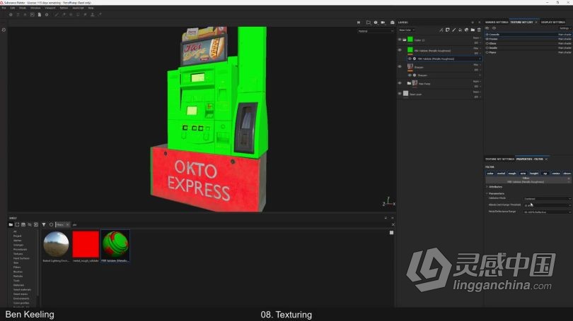The height and width of the screenshot is (321, 573).
Task: Click the Shelf import resource icon
Action: [x=36, y=224]
